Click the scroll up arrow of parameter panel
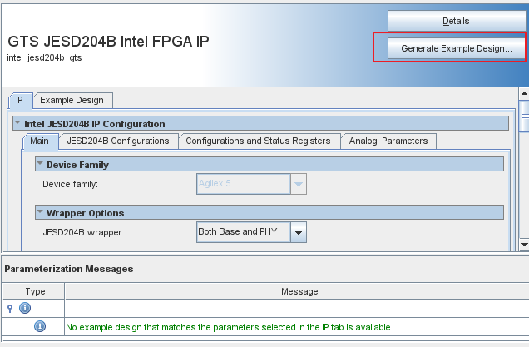Screen dimensions: 529x347 coord(524,93)
